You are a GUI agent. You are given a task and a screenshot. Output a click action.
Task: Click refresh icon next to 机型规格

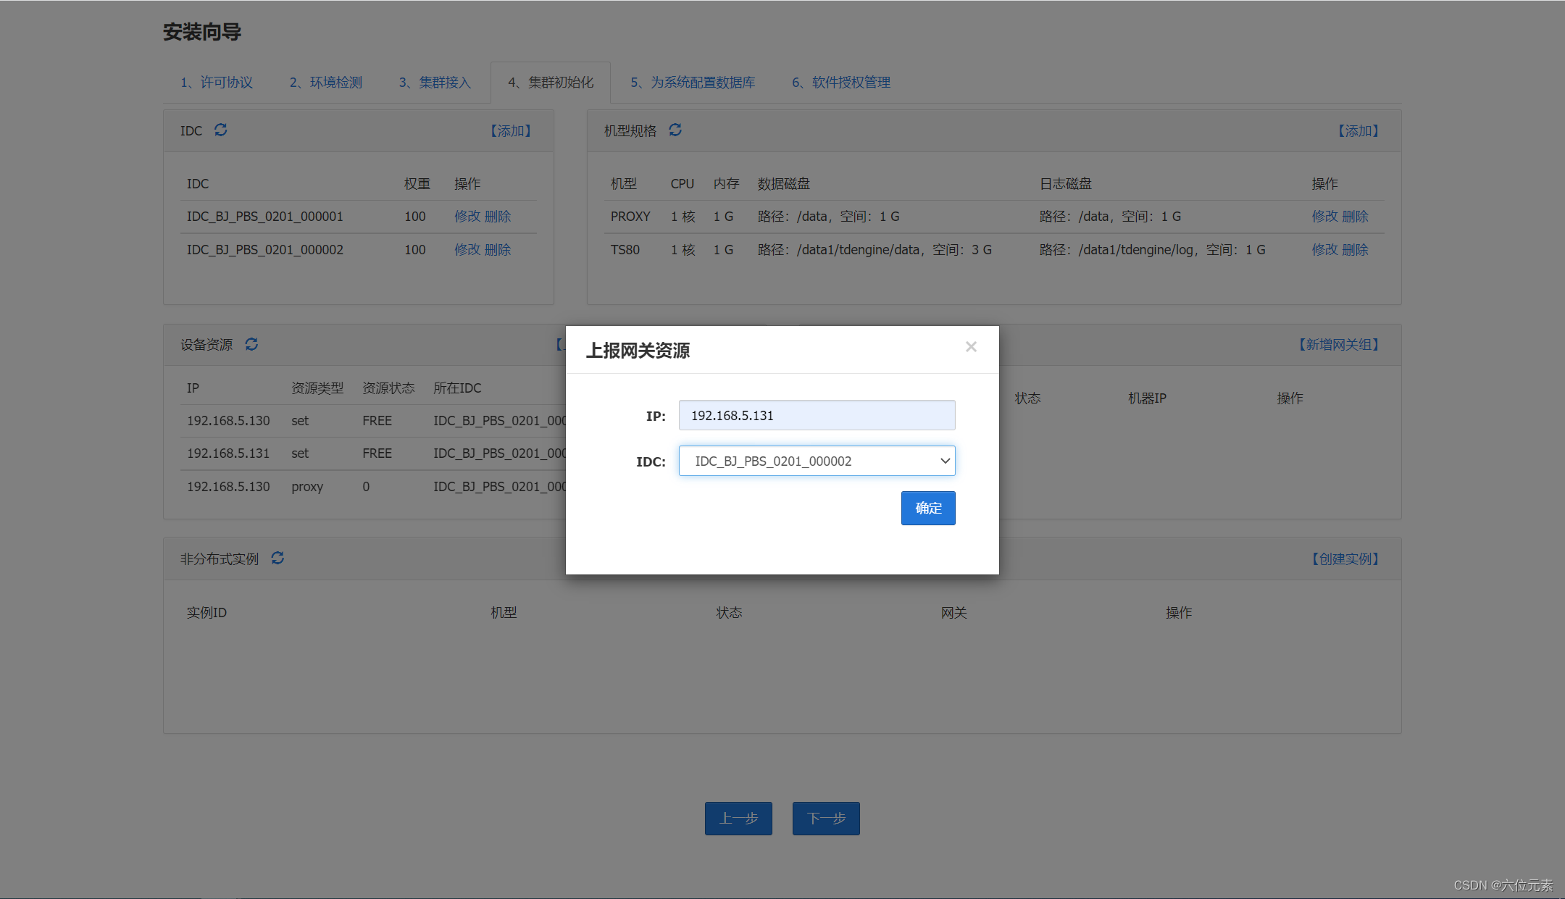point(675,130)
